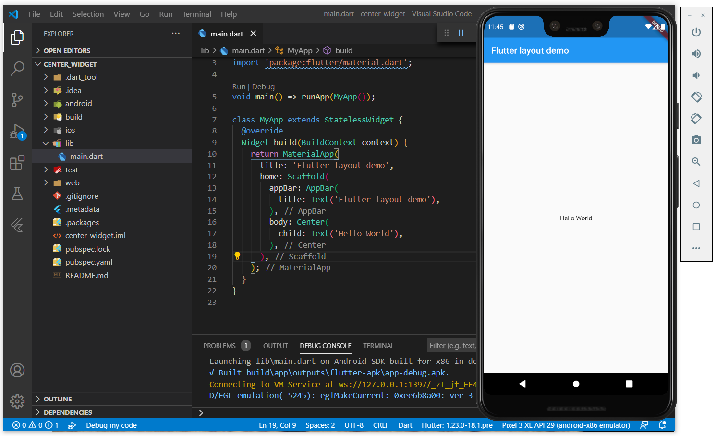
Task: Expand the DEPENDENCIES section
Action: tap(111, 412)
